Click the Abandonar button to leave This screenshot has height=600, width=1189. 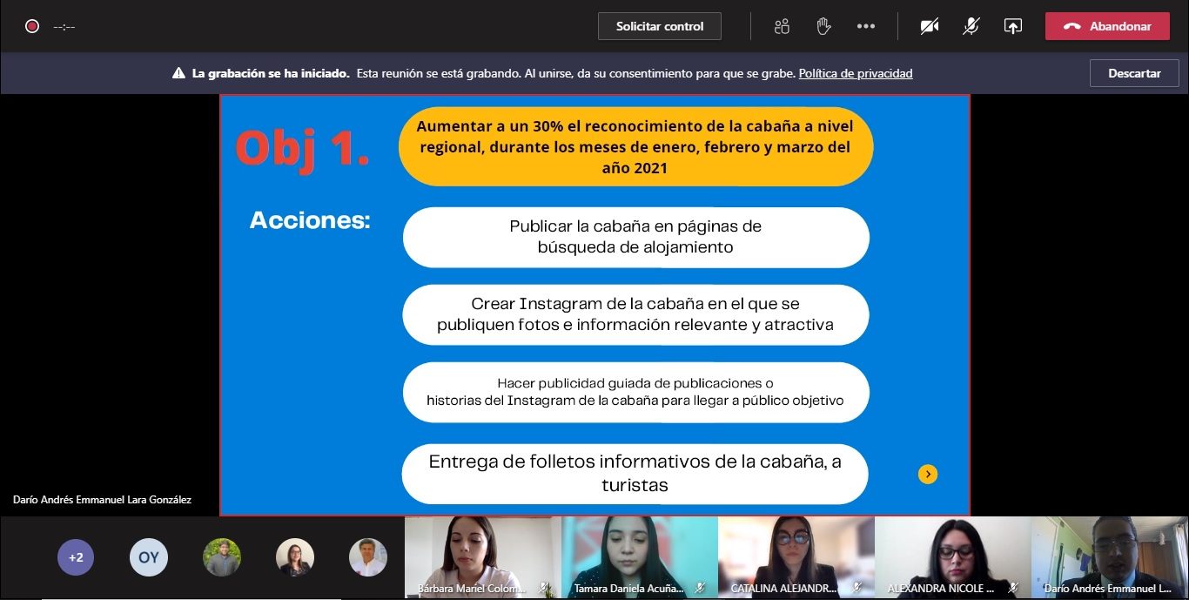click(1107, 26)
